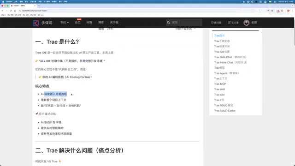Click heading 一、Trae 是什么?
Viewport: 295px width, 166px height.
57,42
